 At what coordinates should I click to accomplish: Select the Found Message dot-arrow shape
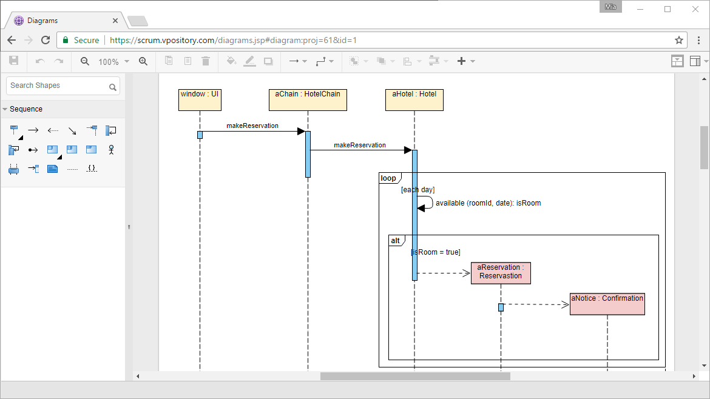(x=33, y=150)
